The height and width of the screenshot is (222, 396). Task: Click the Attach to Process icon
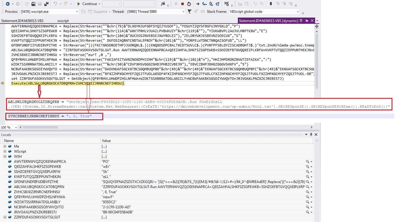[163, 4]
